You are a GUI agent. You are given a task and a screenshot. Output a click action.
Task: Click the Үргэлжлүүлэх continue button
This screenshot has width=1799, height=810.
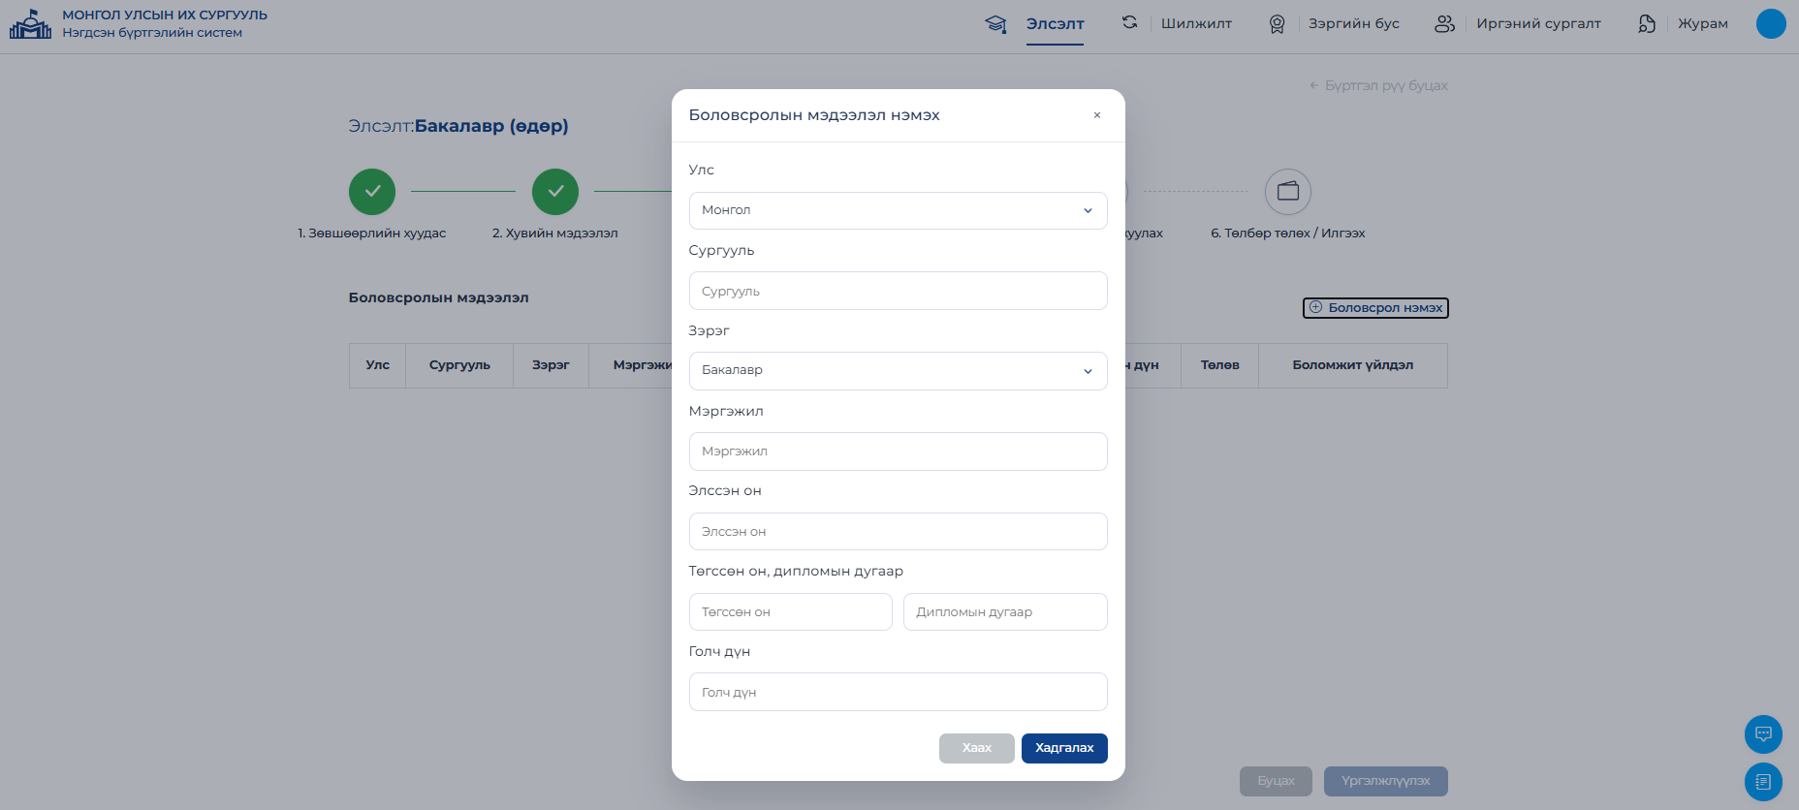[1386, 781]
